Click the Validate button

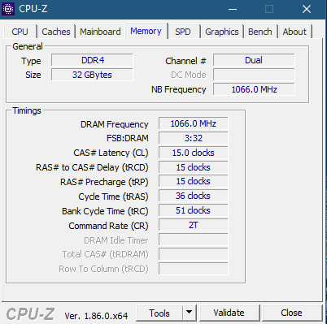229,313
